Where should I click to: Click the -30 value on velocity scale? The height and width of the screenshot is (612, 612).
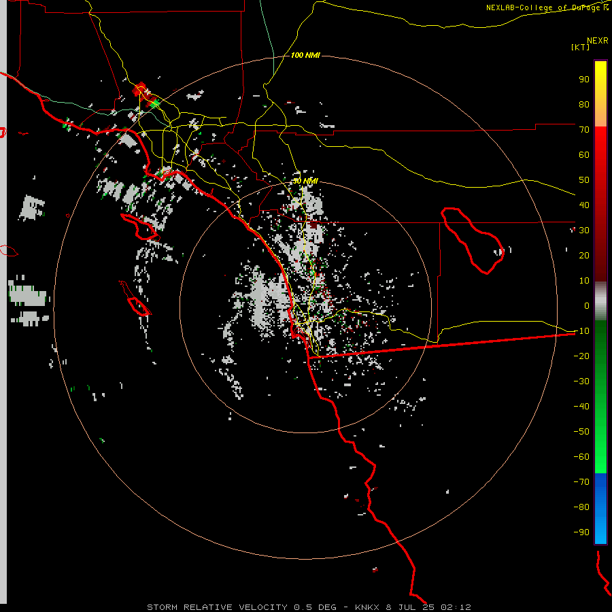point(581,381)
